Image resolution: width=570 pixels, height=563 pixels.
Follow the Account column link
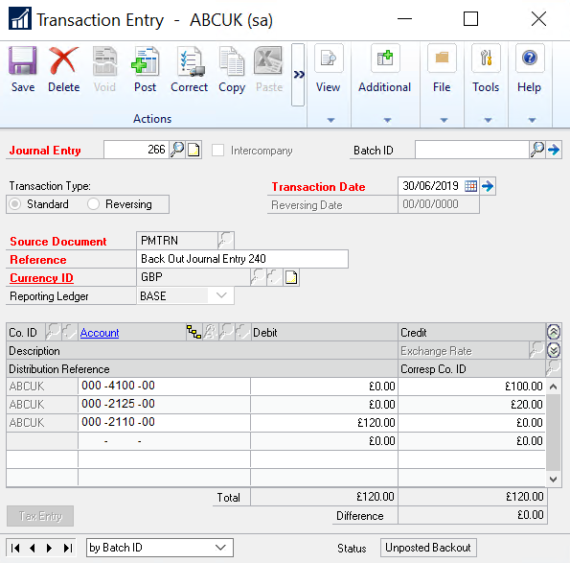pyautogui.click(x=100, y=333)
